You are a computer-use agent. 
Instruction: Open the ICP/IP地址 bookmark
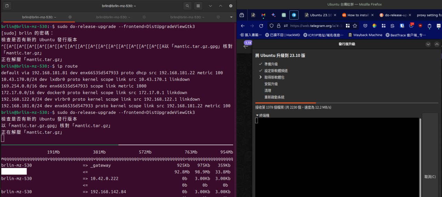tap(324, 35)
